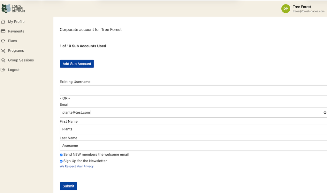Viewport: 327px width, 193px height.
Task: Go to Payments in the sidebar
Action: click(16, 31)
